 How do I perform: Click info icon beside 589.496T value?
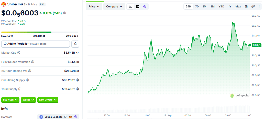(78, 89)
